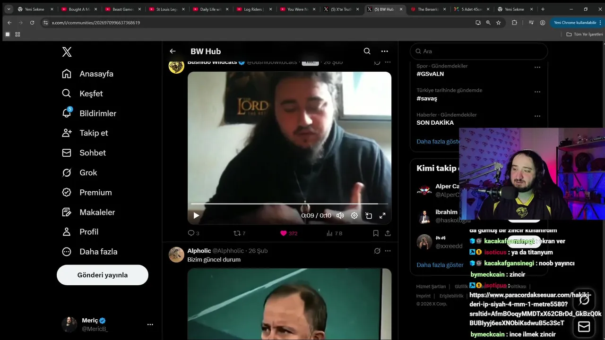Open Alpholic post video thumbnail

289,304
